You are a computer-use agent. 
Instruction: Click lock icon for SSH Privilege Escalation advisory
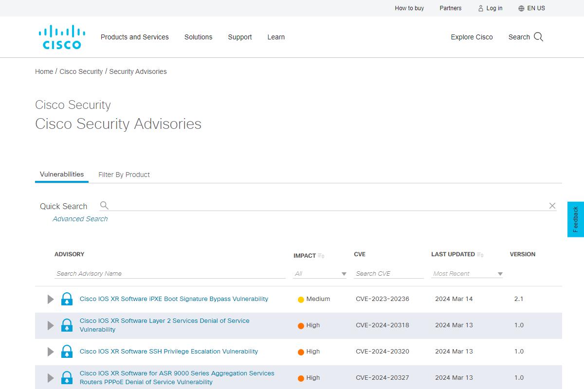(x=67, y=352)
